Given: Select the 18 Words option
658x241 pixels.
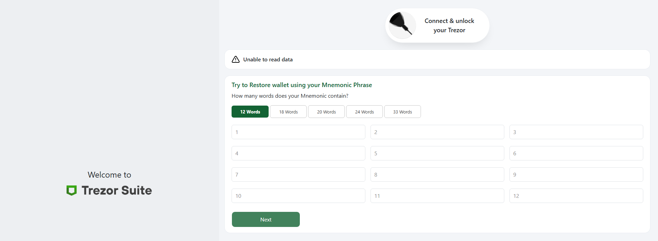Looking at the screenshot, I should 288,112.
